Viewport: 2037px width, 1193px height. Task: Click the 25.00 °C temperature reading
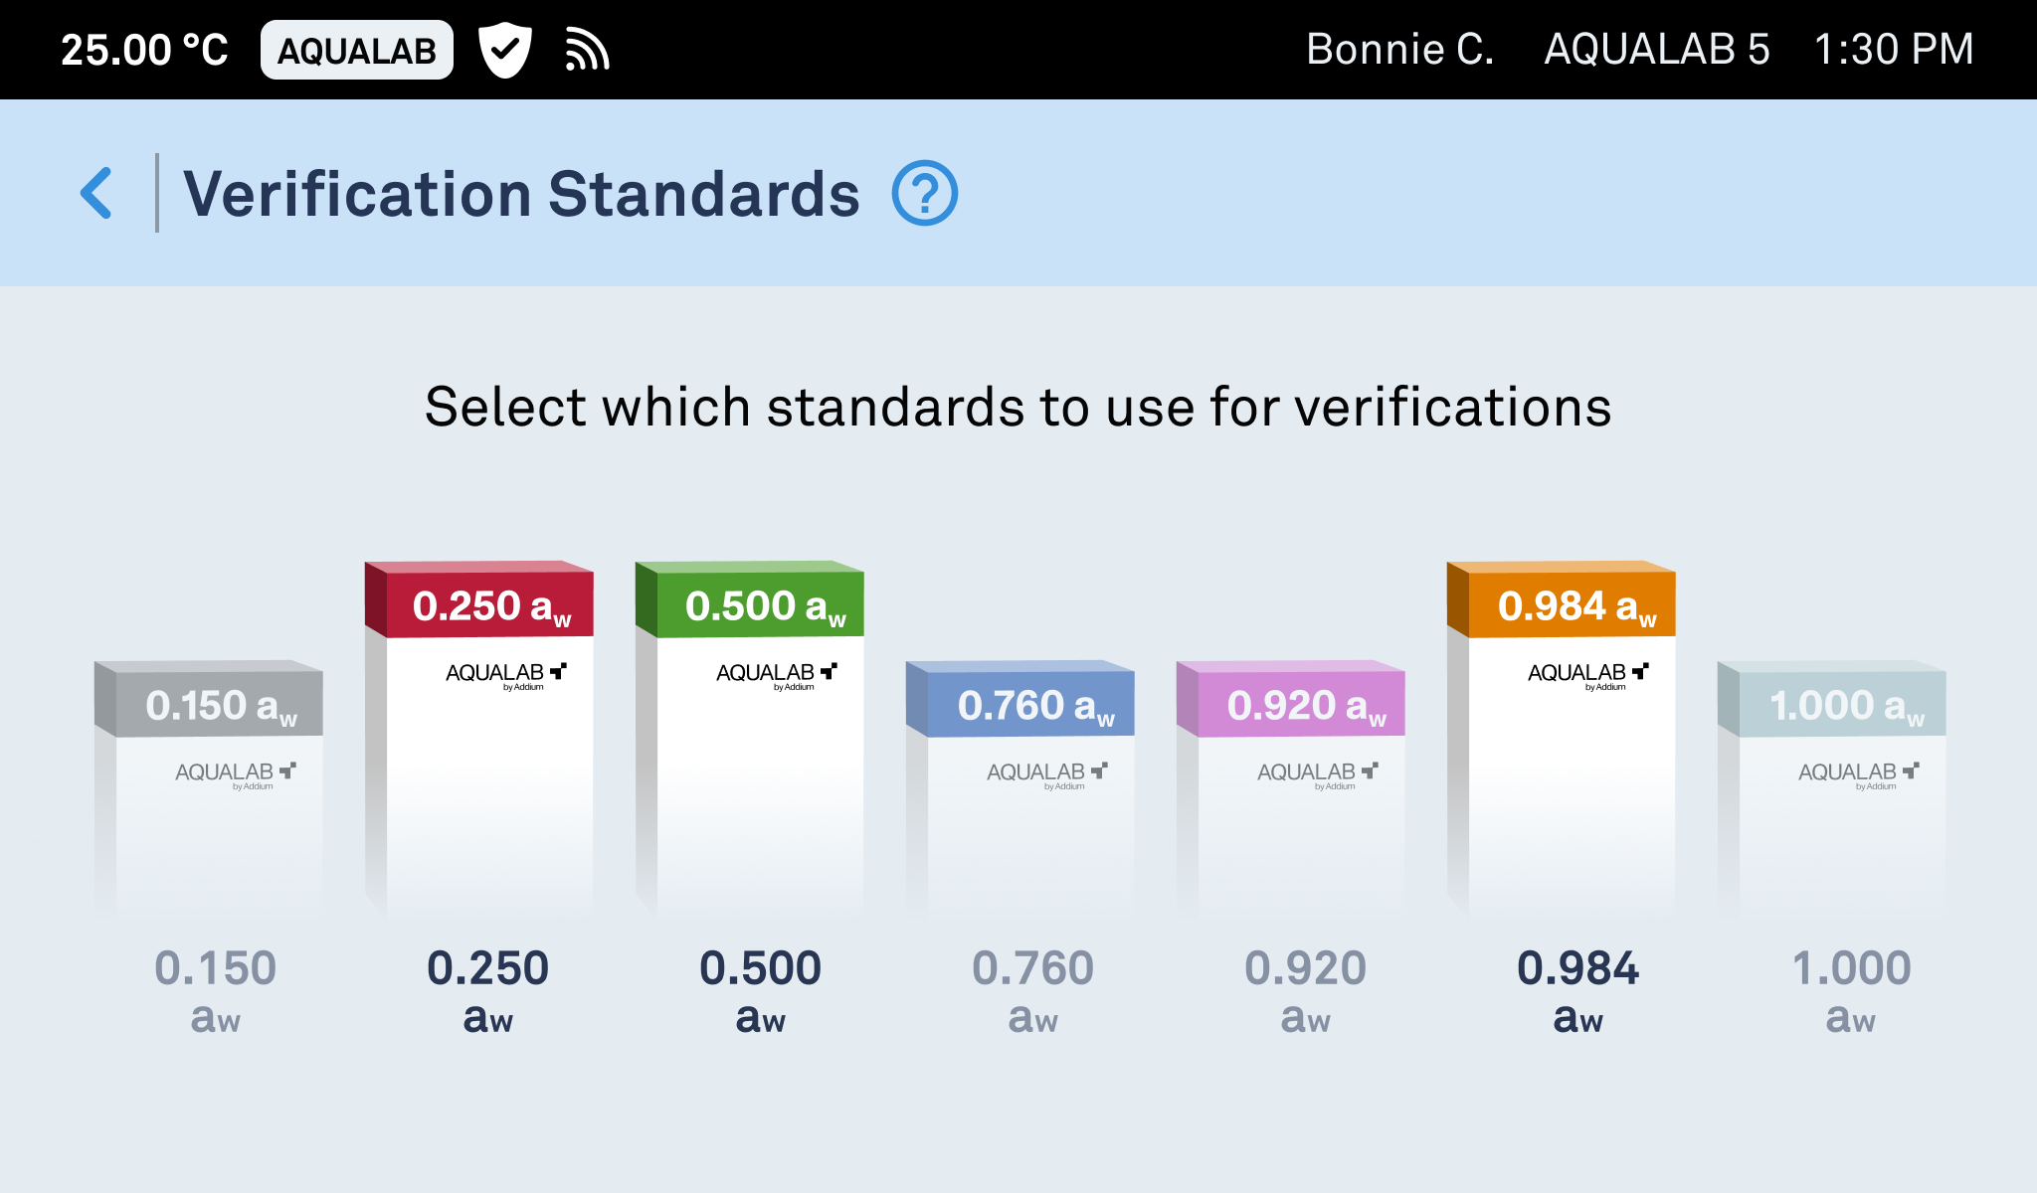(145, 50)
